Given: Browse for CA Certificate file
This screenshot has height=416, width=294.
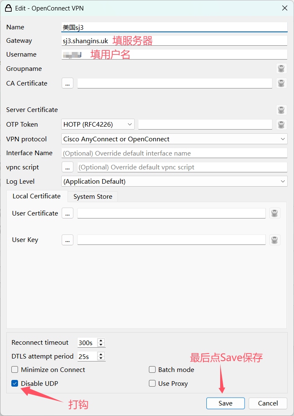Looking at the screenshot, I should [68, 83].
